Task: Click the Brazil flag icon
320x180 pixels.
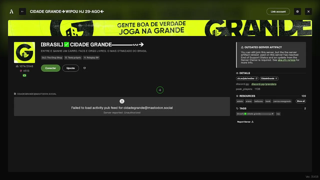Action: [x=24, y=75]
